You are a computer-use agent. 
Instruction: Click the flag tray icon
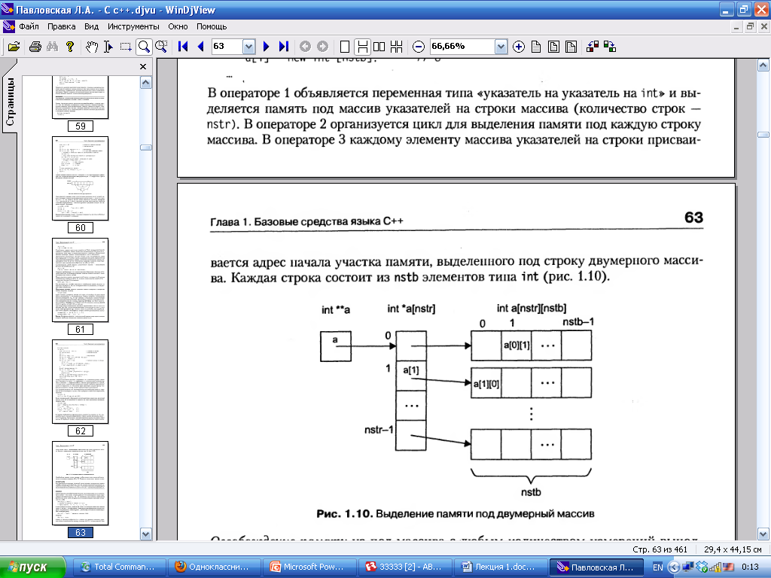pyautogui.click(x=728, y=567)
